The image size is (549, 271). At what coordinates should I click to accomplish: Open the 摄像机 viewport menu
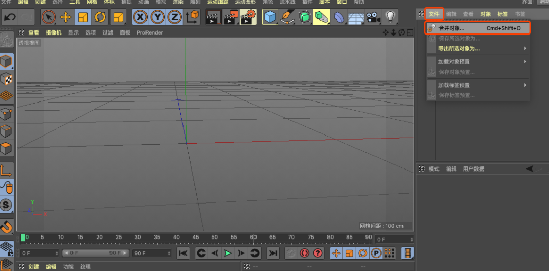pyautogui.click(x=54, y=32)
